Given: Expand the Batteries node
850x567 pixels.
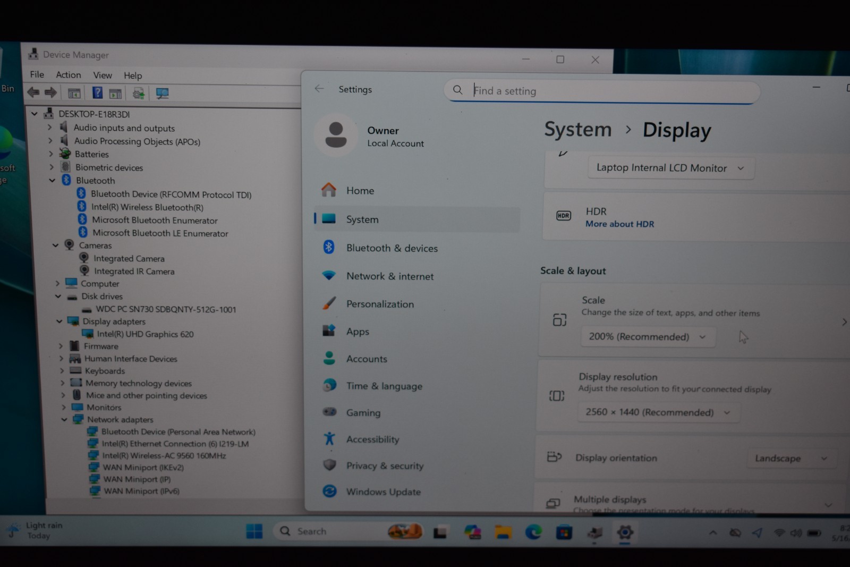Looking at the screenshot, I should [x=51, y=154].
